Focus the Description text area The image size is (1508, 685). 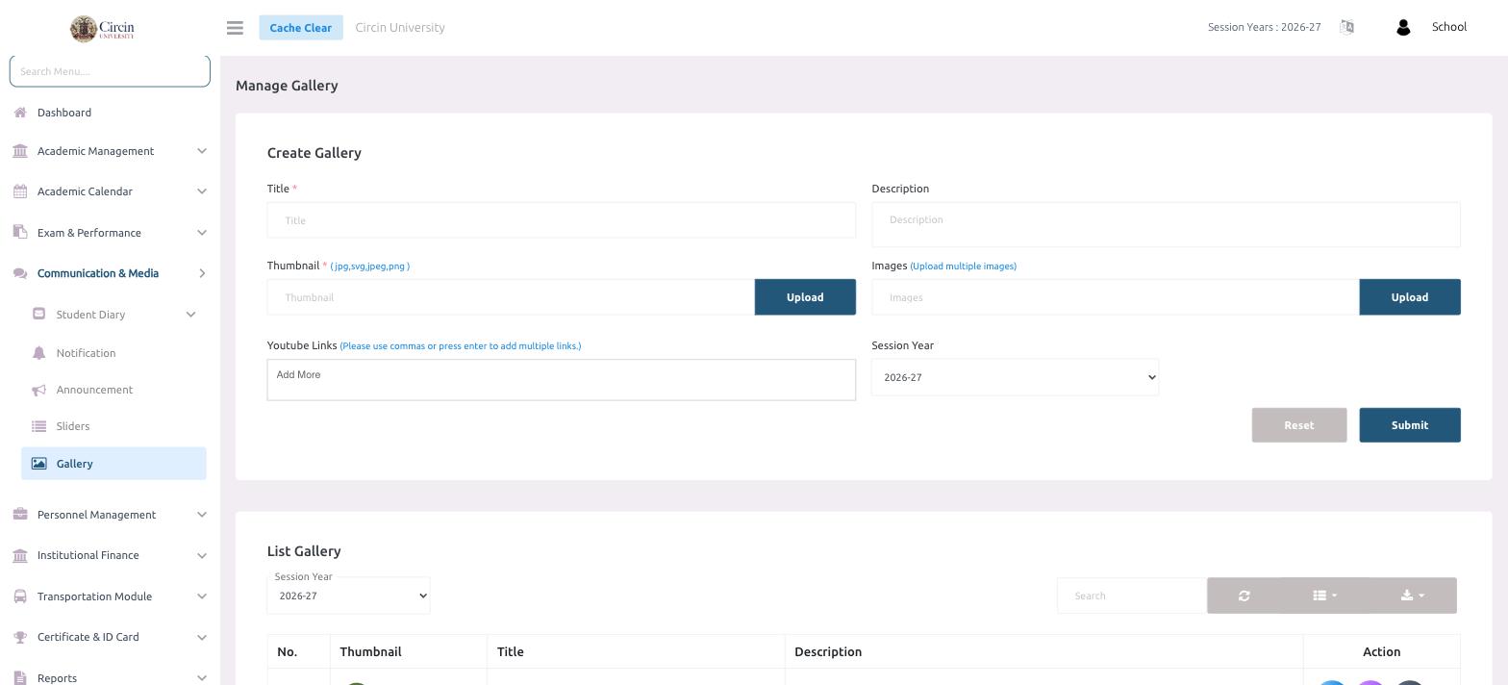pyautogui.click(x=1166, y=225)
